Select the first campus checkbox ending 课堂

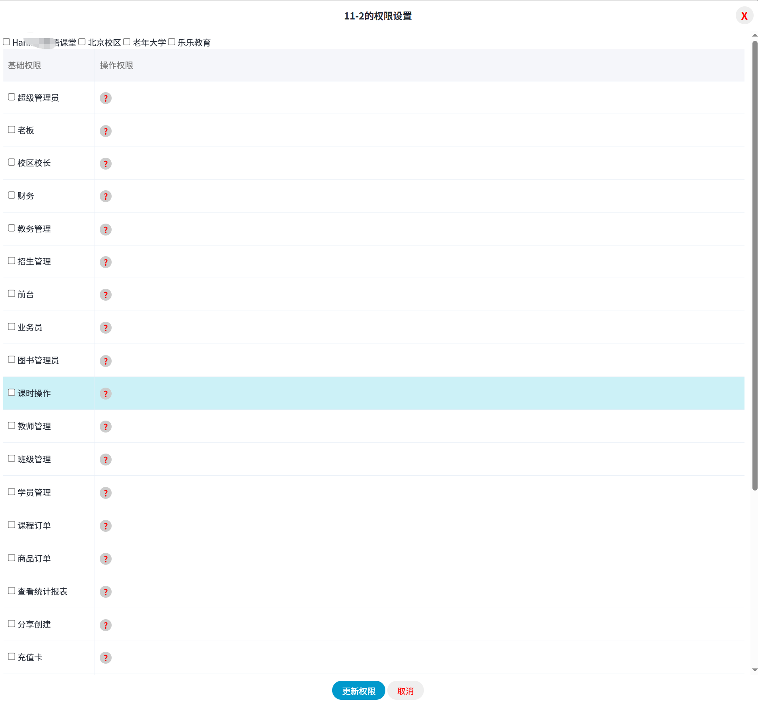click(6, 42)
